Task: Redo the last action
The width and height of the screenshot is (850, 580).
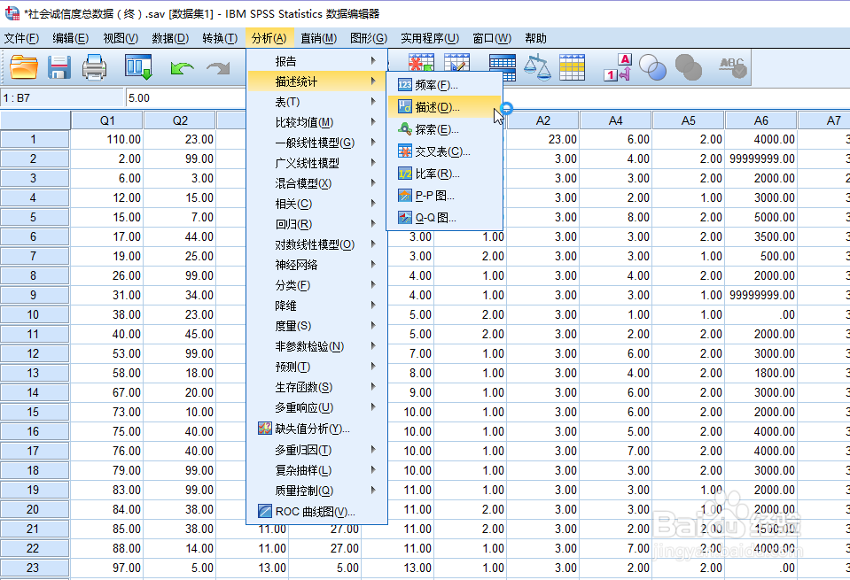Action: tap(217, 67)
